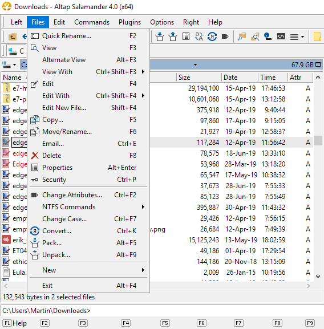Choose Email menu entry
The image size is (324, 329).
click(88, 144)
